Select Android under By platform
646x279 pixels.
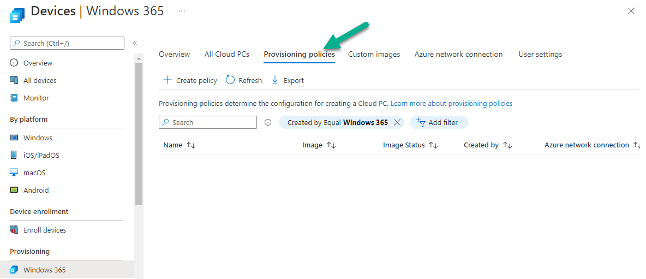pyautogui.click(x=36, y=190)
